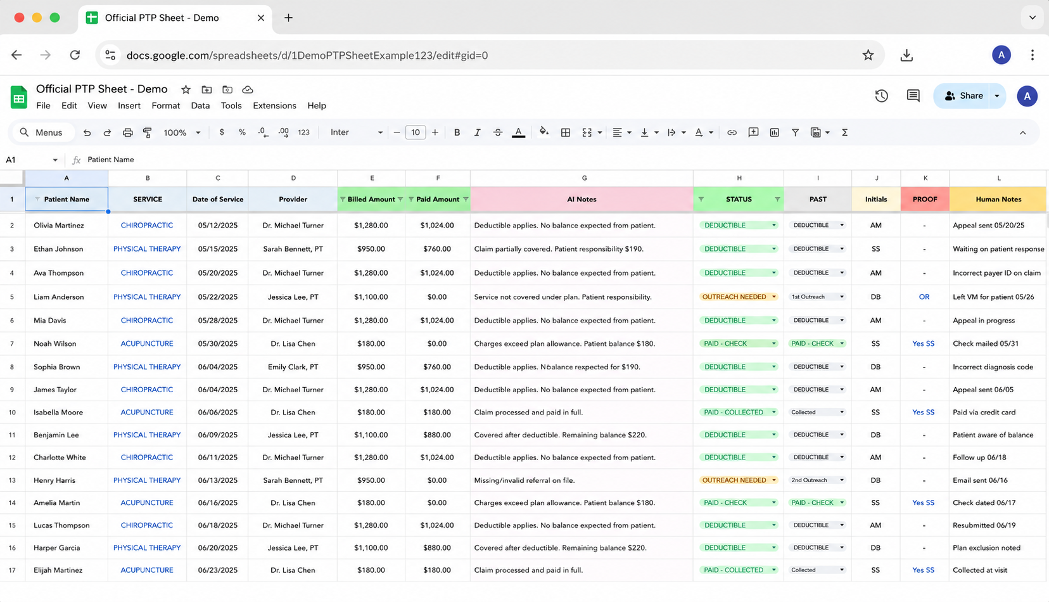Format as percent icon
The image size is (1049, 602).
pyautogui.click(x=242, y=132)
